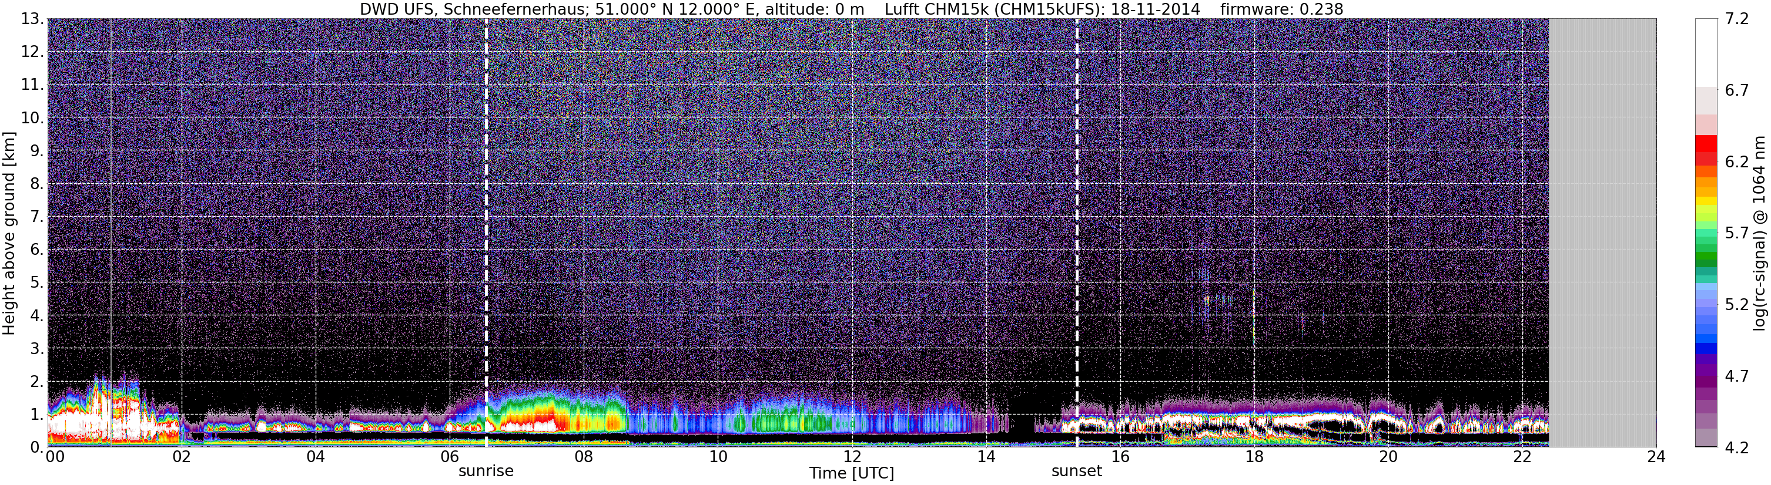Screen dimensions: 1771x485
Task: Click the colorbar tick label '6.2'
Action: click(x=1737, y=162)
